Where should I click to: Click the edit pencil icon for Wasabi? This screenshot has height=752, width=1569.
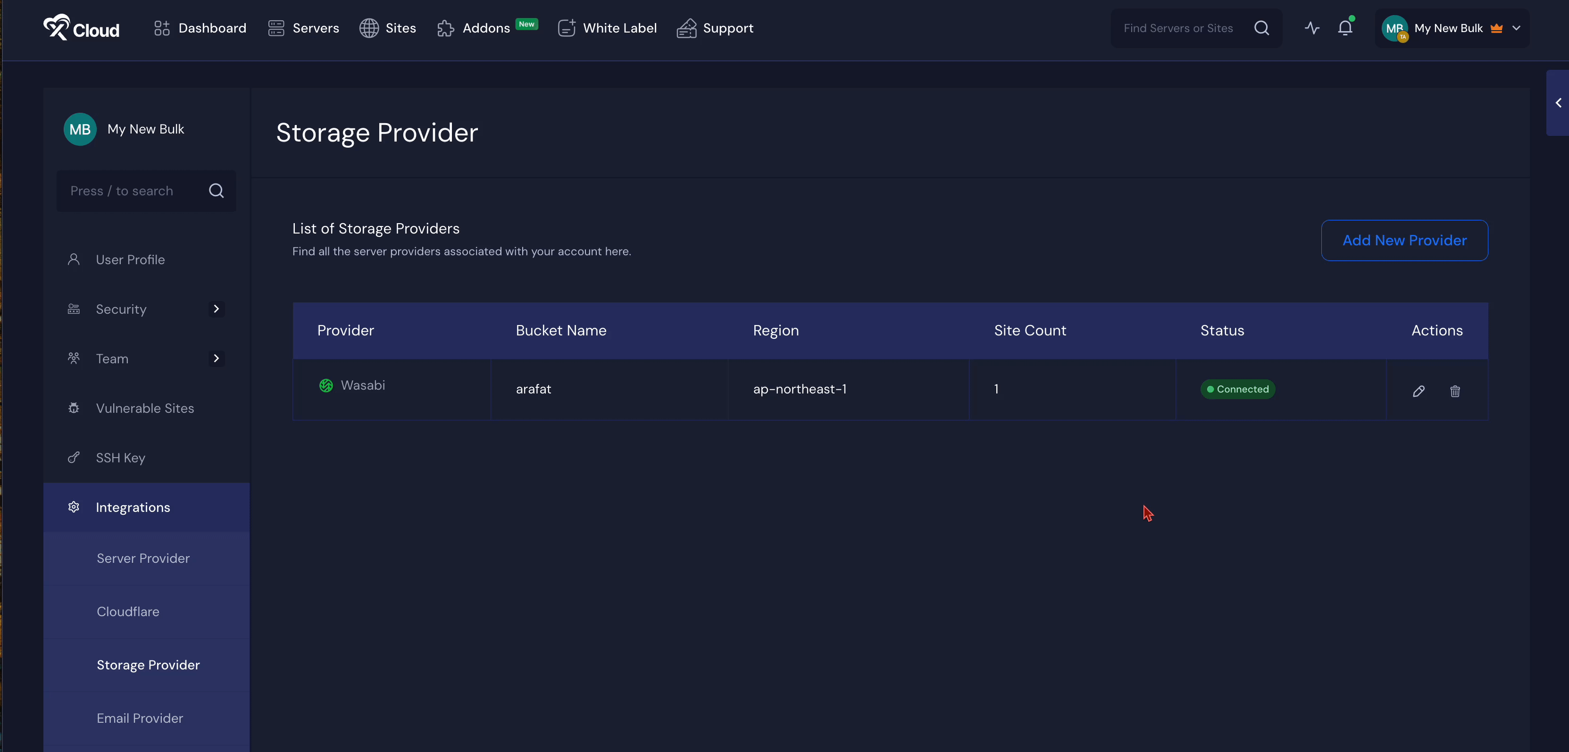point(1419,391)
